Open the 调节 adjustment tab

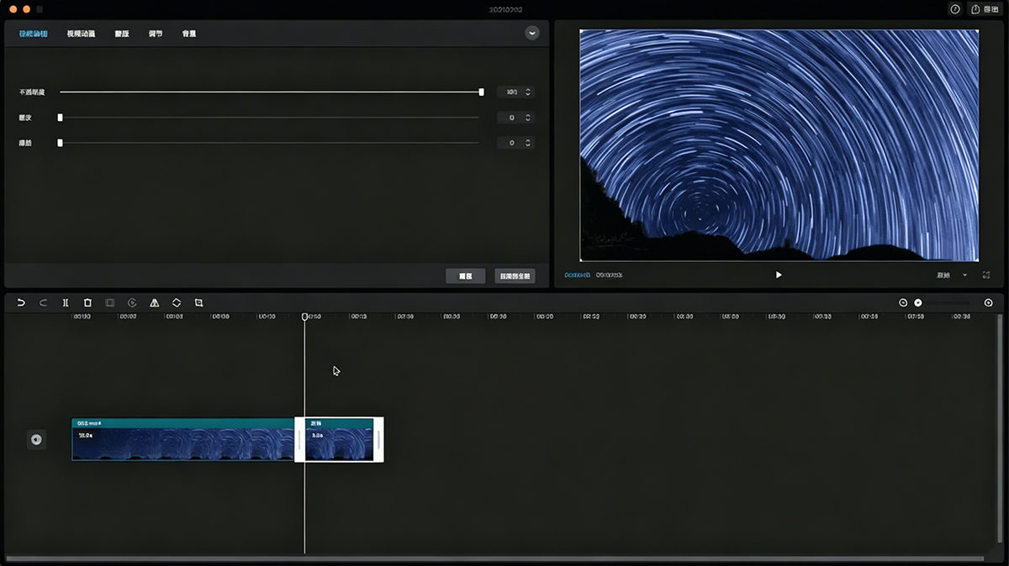click(156, 34)
